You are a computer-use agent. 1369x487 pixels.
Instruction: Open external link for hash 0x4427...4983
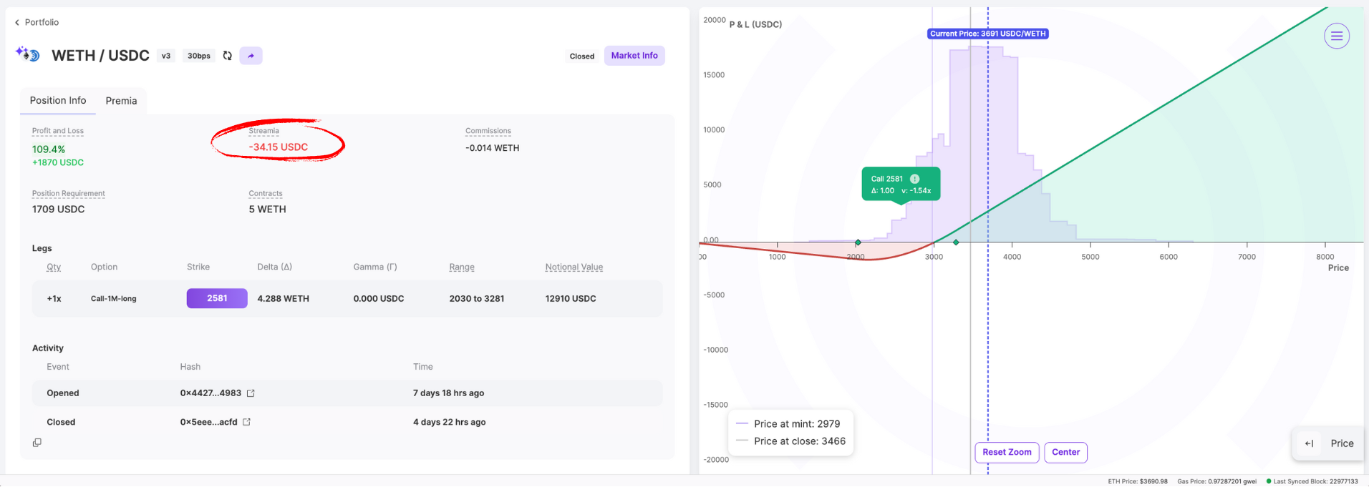coord(251,393)
